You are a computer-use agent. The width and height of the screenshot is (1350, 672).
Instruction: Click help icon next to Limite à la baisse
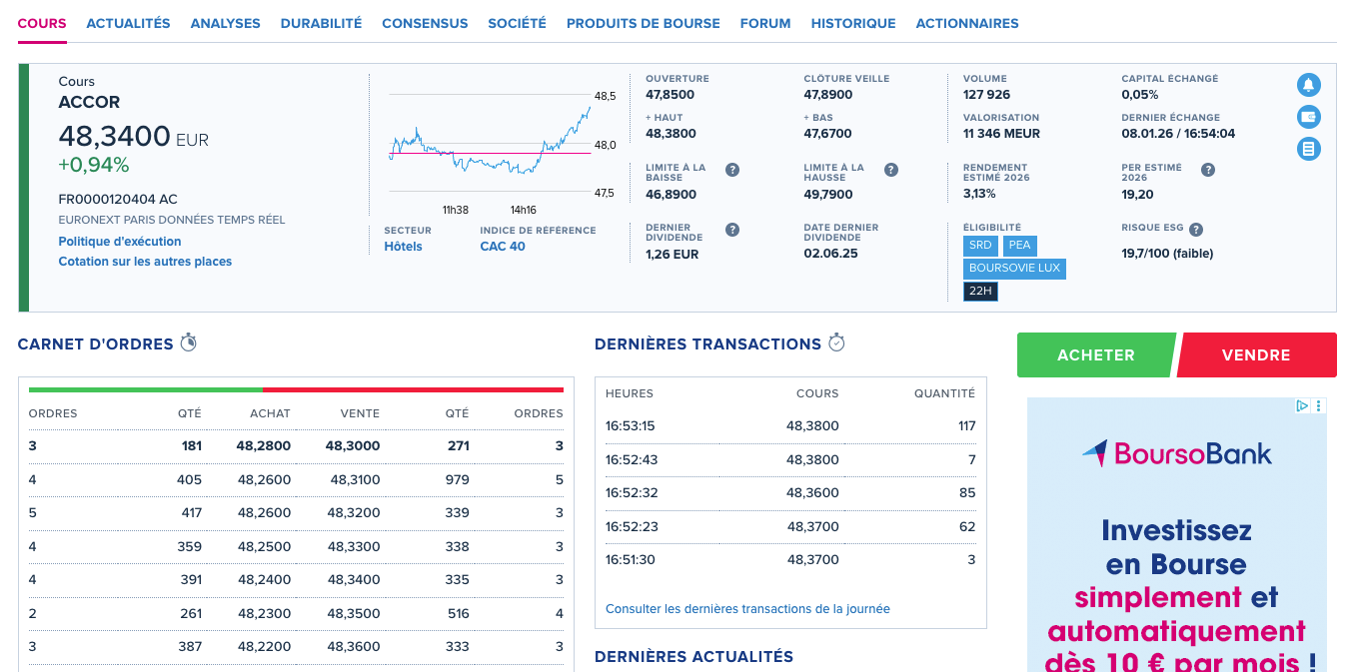click(732, 170)
